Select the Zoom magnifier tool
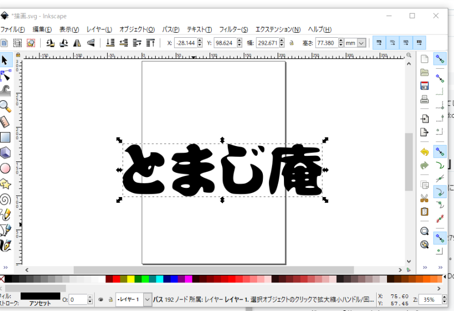Screen dimensions: 454x311 (5, 107)
